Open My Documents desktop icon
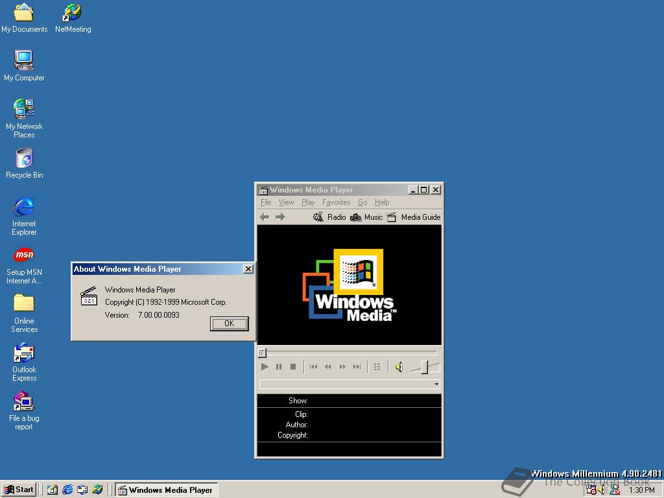The image size is (664, 498). (24, 18)
